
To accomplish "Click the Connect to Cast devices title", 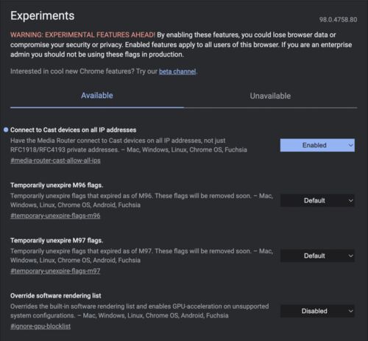I will (x=73, y=130).
